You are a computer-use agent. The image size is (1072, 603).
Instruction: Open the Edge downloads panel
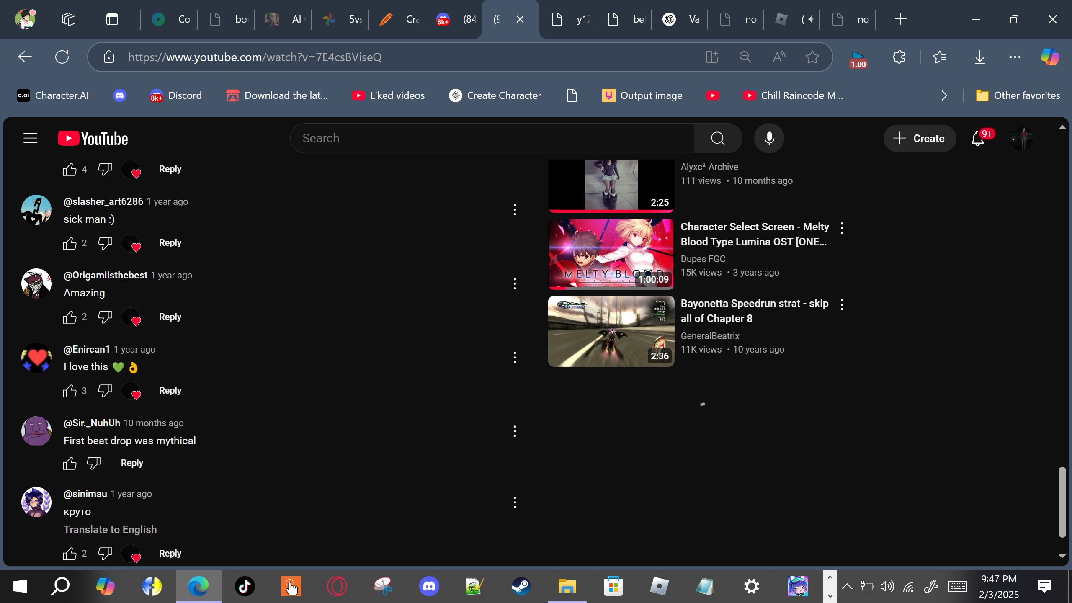click(x=979, y=57)
